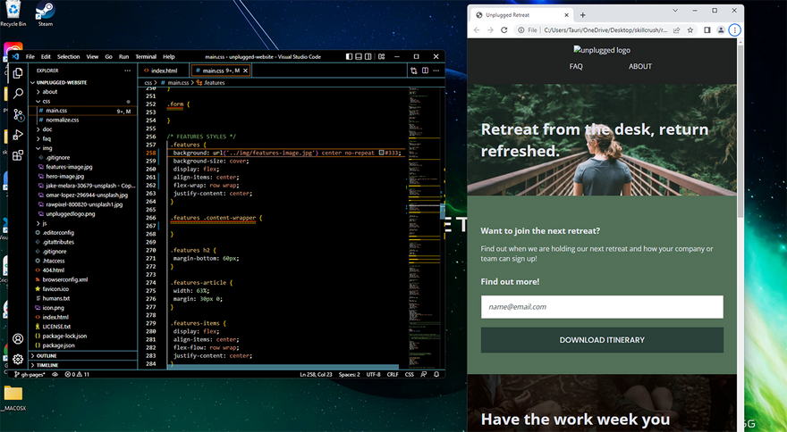Image resolution: width=787 pixels, height=432 pixels.
Task: Reload the Unplugged Retreat page
Action: [x=505, y=29]
